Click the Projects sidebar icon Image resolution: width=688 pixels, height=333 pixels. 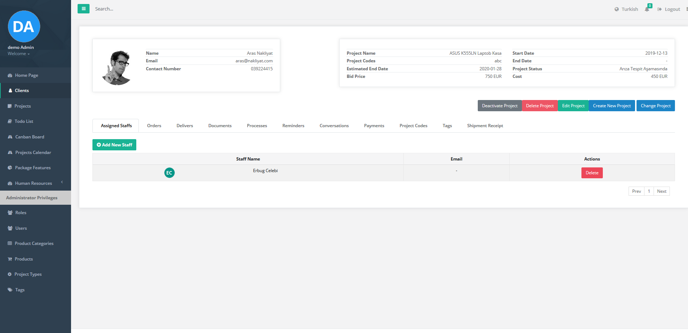[x=10, y=106]
